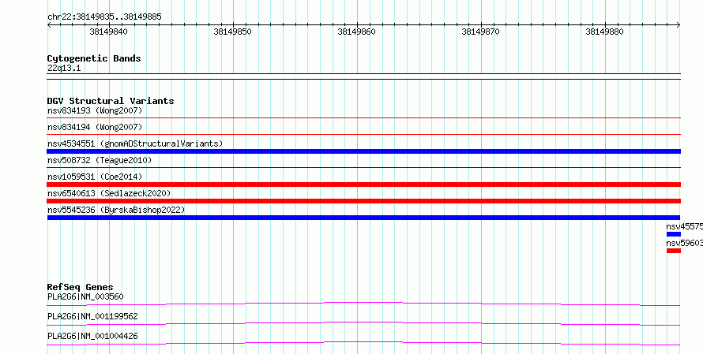Click the thick blue nsv4534551 variant bar

point(363,151)
